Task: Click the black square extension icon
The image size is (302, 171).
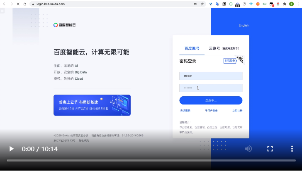Action: pyautogui.click(x=224, y=4)
